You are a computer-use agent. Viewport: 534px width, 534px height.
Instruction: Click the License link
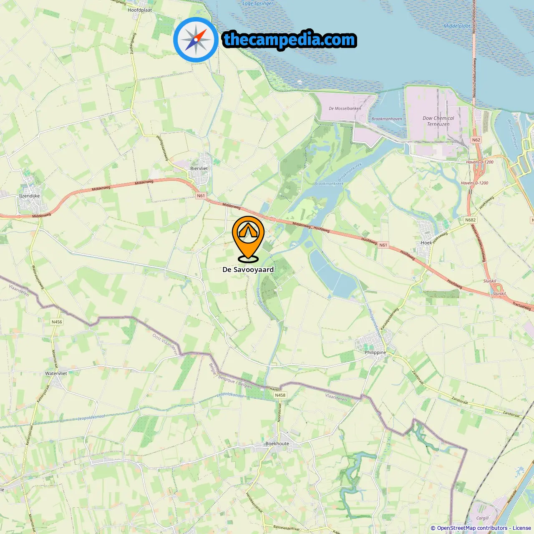pos(522,528)
